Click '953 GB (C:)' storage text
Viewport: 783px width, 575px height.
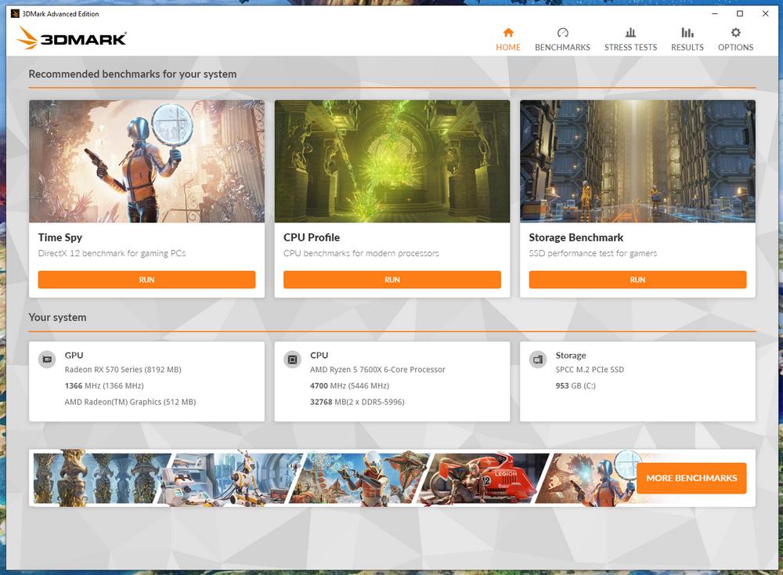576,385
